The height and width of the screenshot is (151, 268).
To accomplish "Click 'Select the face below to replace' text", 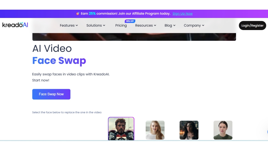I will tap(67, 112).
